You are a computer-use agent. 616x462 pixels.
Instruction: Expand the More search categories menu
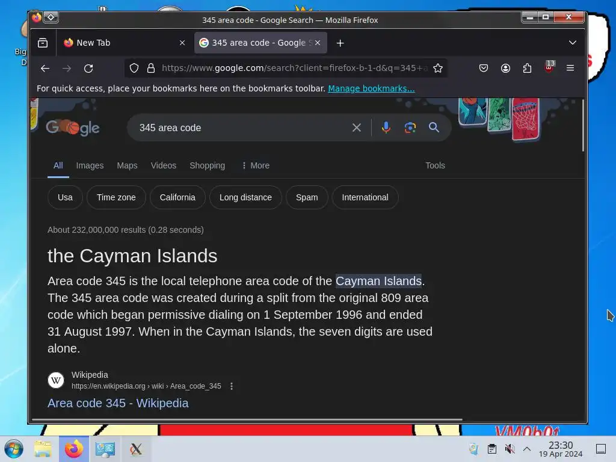coord(255,166)
